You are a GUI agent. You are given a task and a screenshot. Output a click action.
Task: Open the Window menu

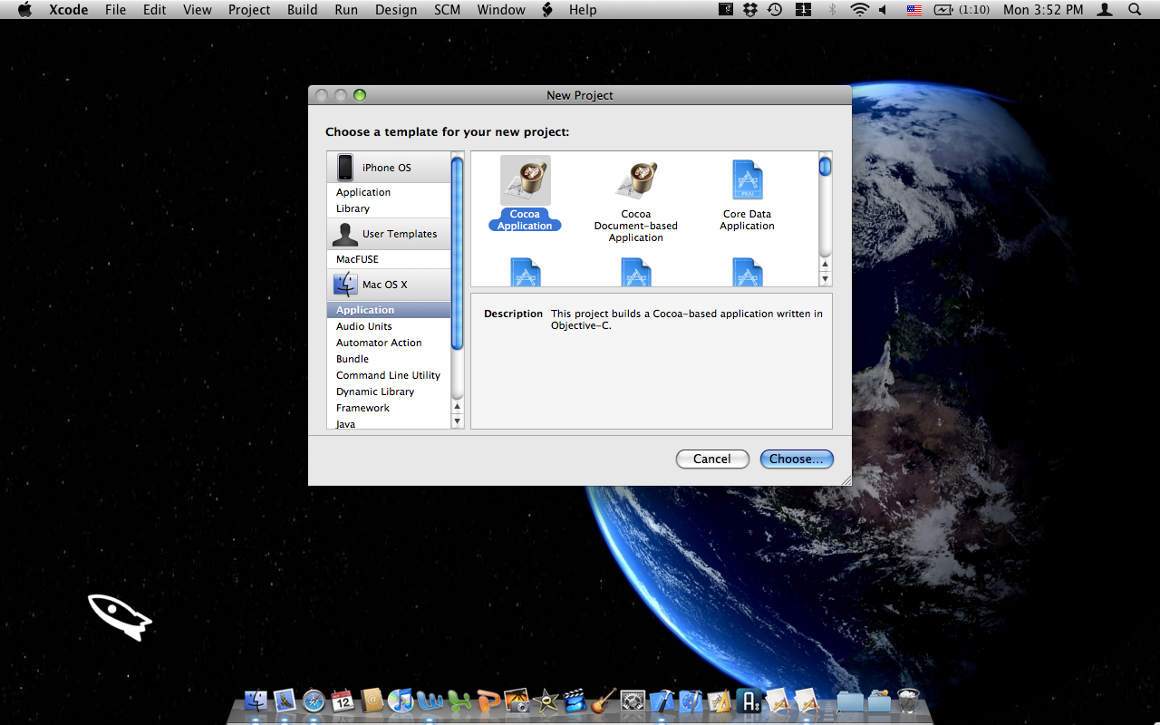501,10
